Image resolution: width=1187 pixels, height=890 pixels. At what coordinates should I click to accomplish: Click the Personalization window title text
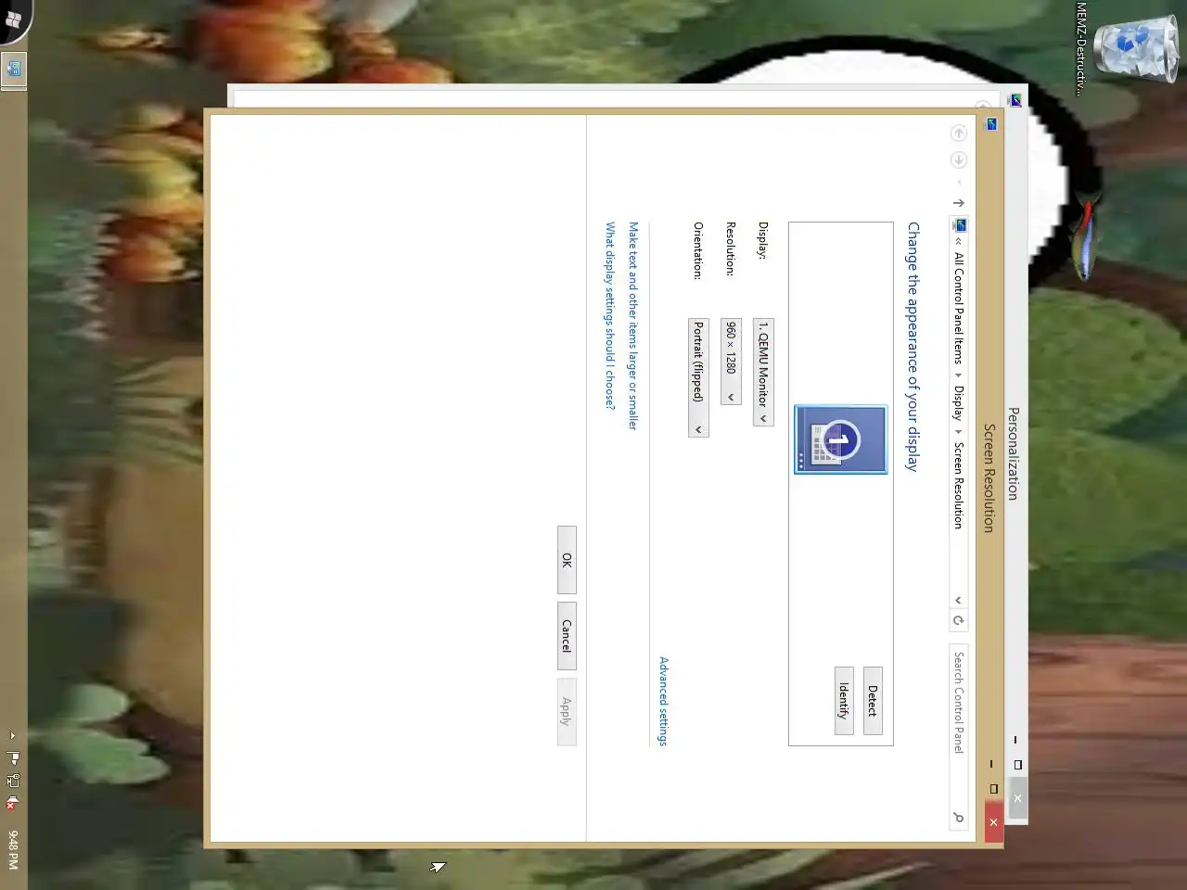(1014, 453)
